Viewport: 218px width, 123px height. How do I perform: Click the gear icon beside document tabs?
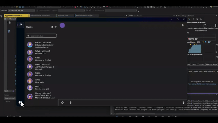pyautogui.click(x=126, y=16)
